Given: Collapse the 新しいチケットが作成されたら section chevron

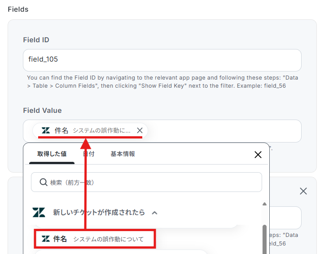Looking at the screenshot, I should tap(155, 213).
